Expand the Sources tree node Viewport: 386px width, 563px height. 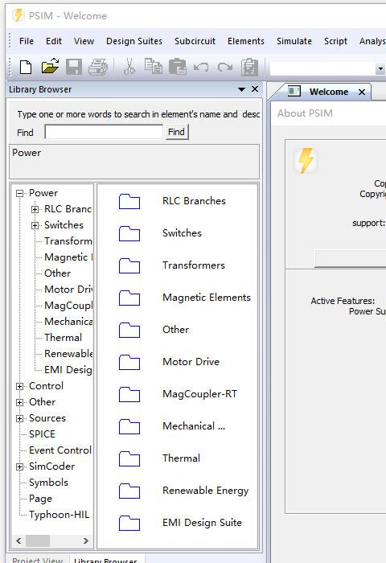point(20,419)
